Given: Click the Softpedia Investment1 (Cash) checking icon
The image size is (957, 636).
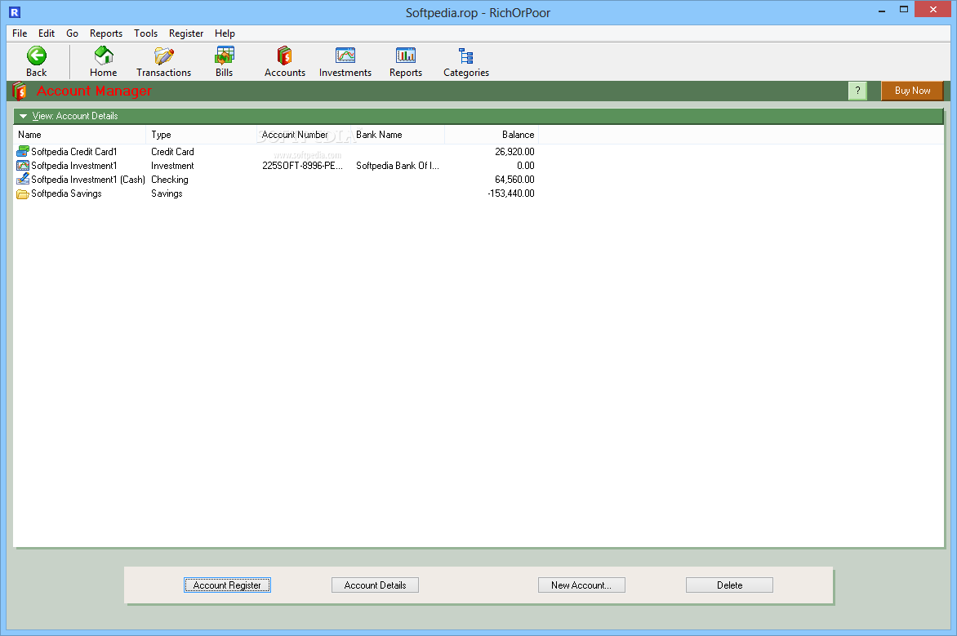Looking at the screenshot, I should tap(23, 179).
